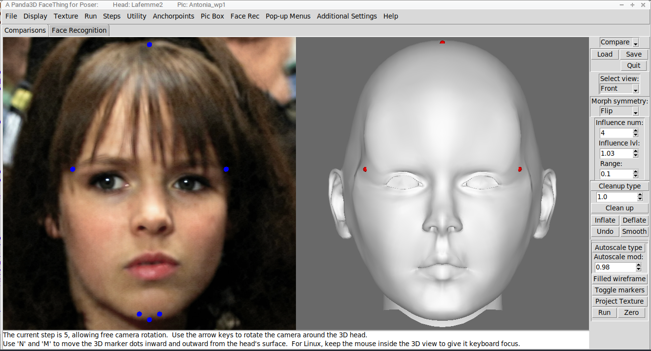Image resolution: width=651 pixels, height=351 pixels.
Task: Click the Zero button
Action: pyautogui.click(x=631, y=312)
